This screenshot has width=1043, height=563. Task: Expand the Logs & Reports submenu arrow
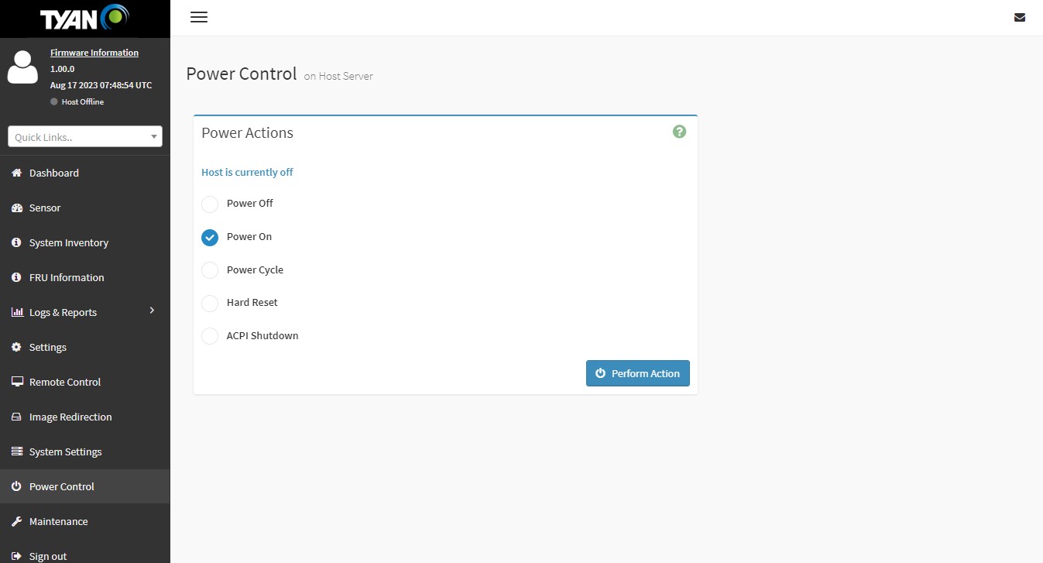[152, 311]
